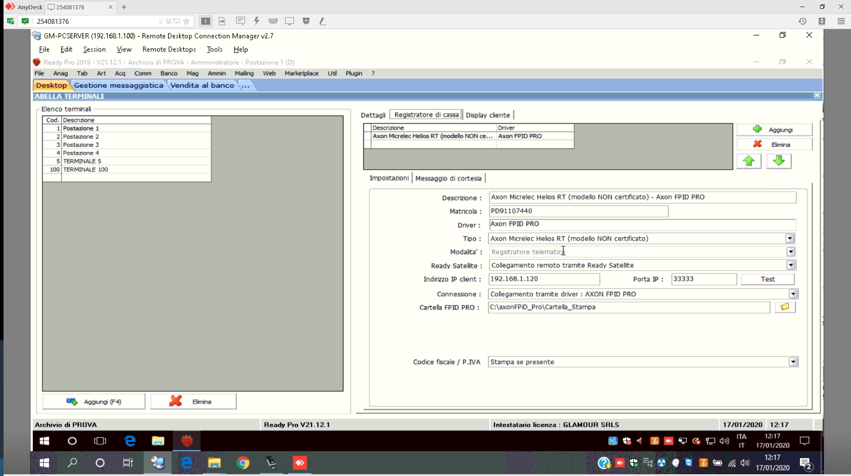Click Aggiungi (F4) terminal button
This screenshot has width=851, height=476.
pos(94,402)
